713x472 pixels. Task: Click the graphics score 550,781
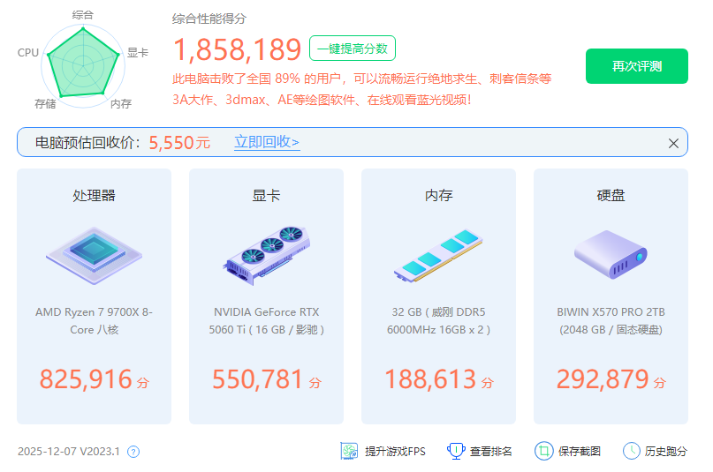tap(257, 379)
